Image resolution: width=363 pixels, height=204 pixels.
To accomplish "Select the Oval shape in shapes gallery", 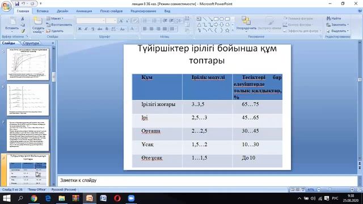I will (222, 19).
